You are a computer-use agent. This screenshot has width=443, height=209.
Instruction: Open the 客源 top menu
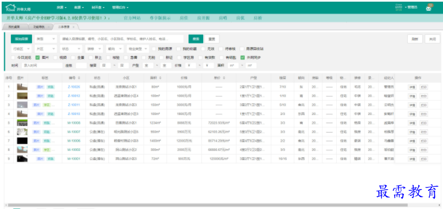tap(79, 7)
